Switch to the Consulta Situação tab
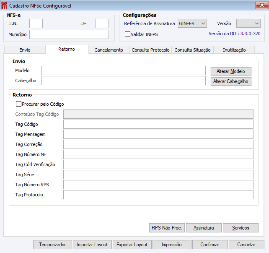This screenshot has width=269, height=253. click(x=192, y=50)
